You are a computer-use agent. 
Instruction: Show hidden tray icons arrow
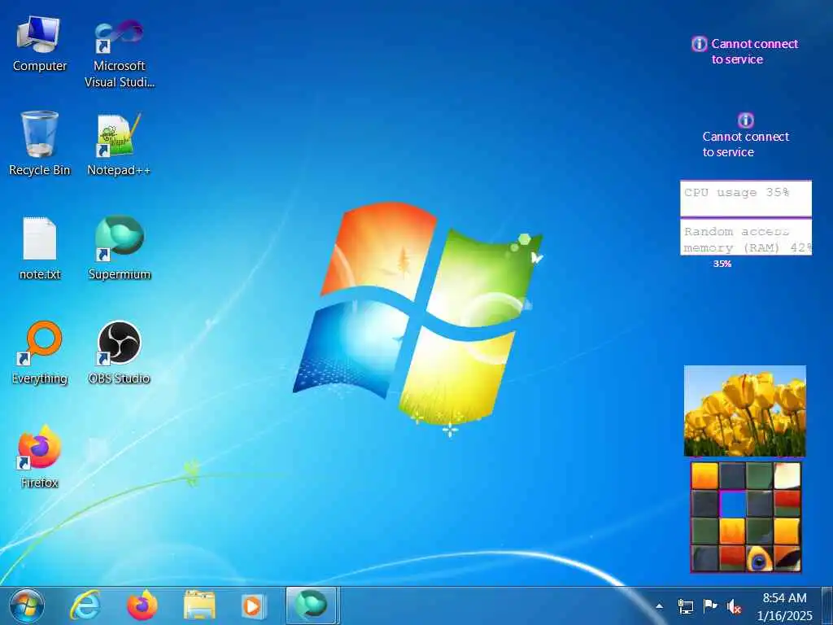659,606
